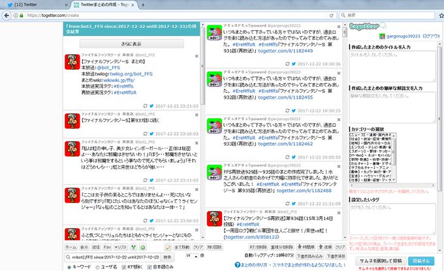The width and height of the screenshot is (444, 271).
Task: Click the green branch icon in bottom toolbar
Action: click(x=133, y=247)
